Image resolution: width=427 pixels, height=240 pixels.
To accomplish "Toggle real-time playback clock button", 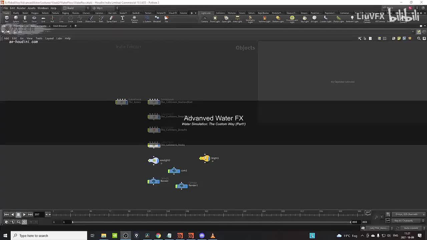I will click(x=24, y=222).
